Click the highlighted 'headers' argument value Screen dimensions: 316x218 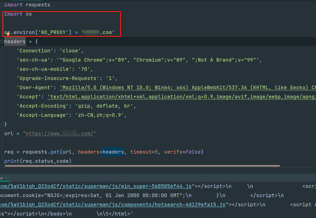tap(113, 152)
